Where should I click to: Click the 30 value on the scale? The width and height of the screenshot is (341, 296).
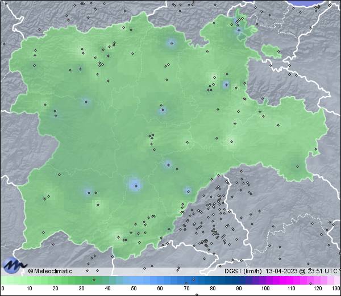pos(81,289)
